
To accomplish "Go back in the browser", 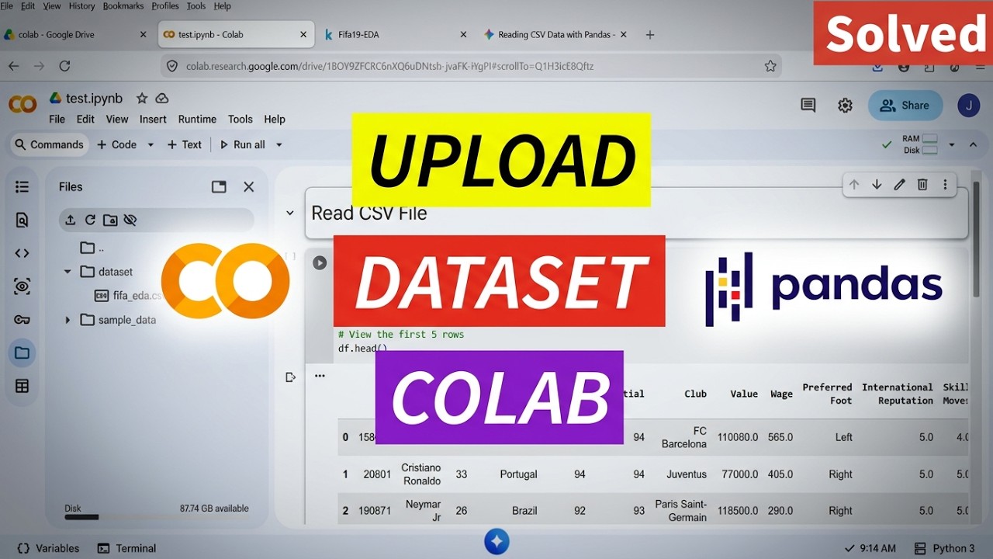I will pyautogui.click(x=13, y=66).
